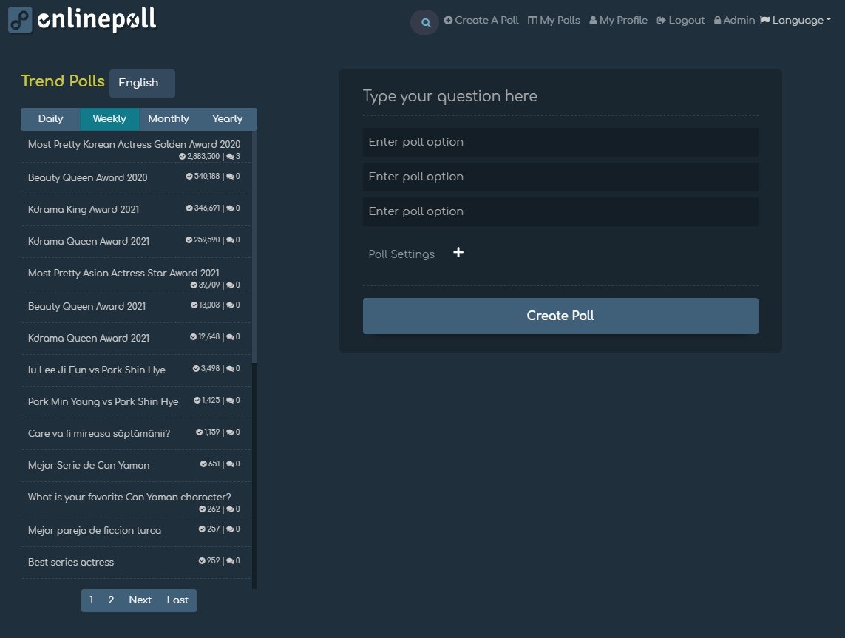
Task: Select the Create A Poll plus icon
Action: (449, 20)
